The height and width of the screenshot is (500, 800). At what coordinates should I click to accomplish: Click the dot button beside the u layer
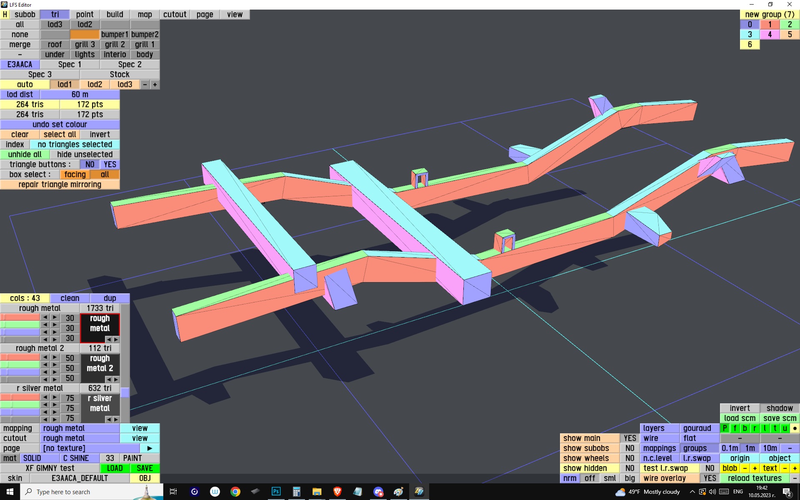pyautogui.click(x=795, y=428)
